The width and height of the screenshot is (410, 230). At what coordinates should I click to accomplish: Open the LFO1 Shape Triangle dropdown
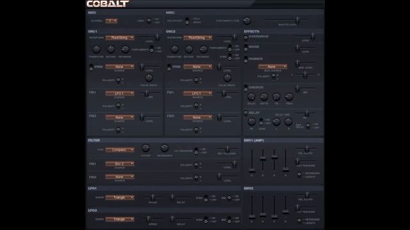click(120, 197)
